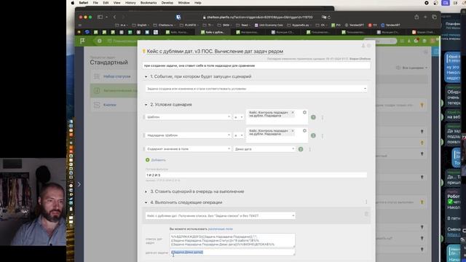Viewport: 466px width, 262px height.
Task: Select the highlighted automatic scenarios sidebar item
Action: 114,90
